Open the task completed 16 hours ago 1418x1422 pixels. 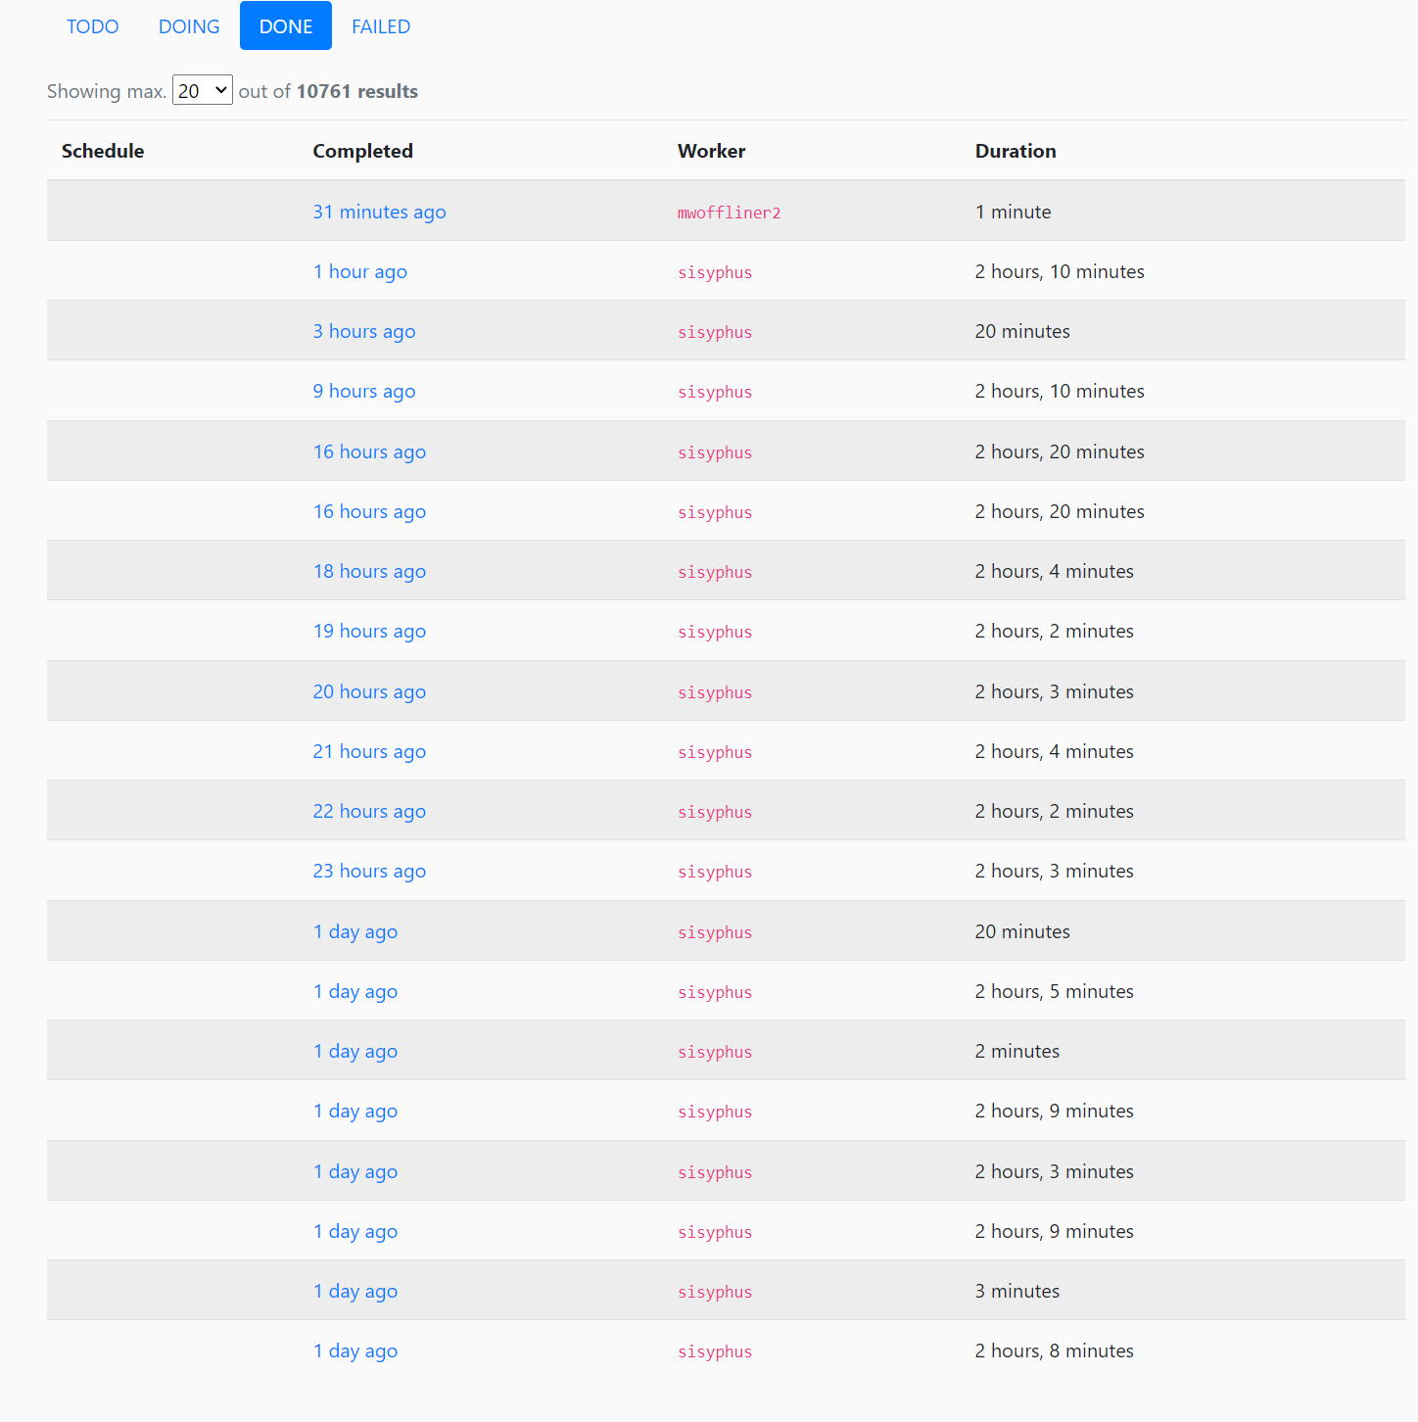click(369, 451)
